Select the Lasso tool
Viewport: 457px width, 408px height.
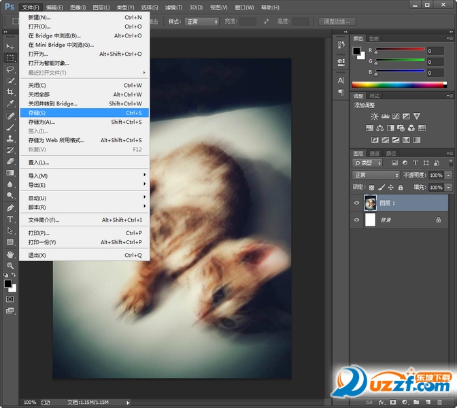tap(10, 69)
